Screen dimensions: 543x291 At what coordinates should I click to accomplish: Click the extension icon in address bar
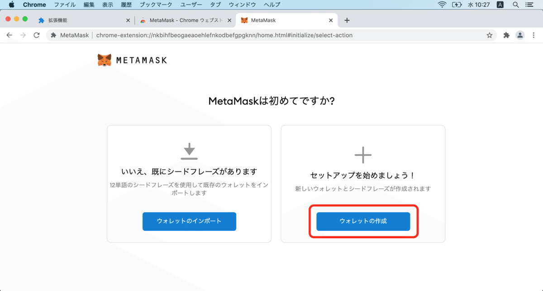click(x=53, y=35)
